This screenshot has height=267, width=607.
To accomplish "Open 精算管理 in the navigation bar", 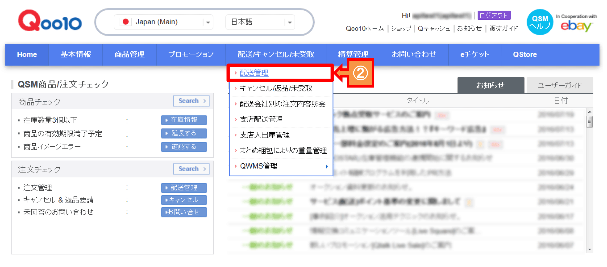I will [x=353, y=55].
